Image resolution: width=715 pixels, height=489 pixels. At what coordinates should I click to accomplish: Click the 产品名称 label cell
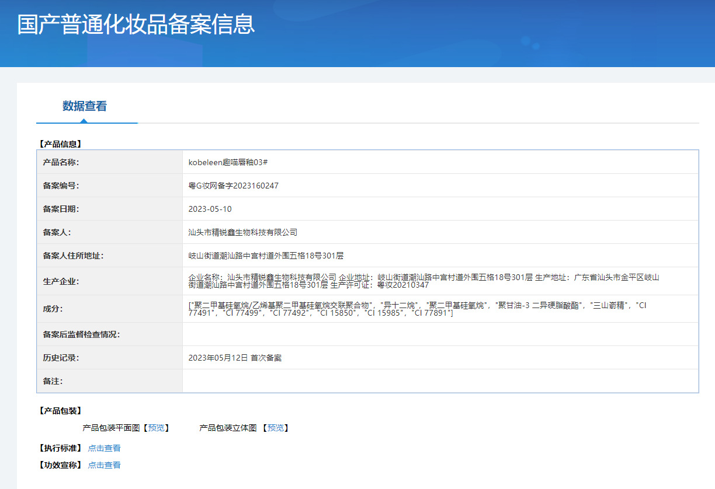(110, 162)
